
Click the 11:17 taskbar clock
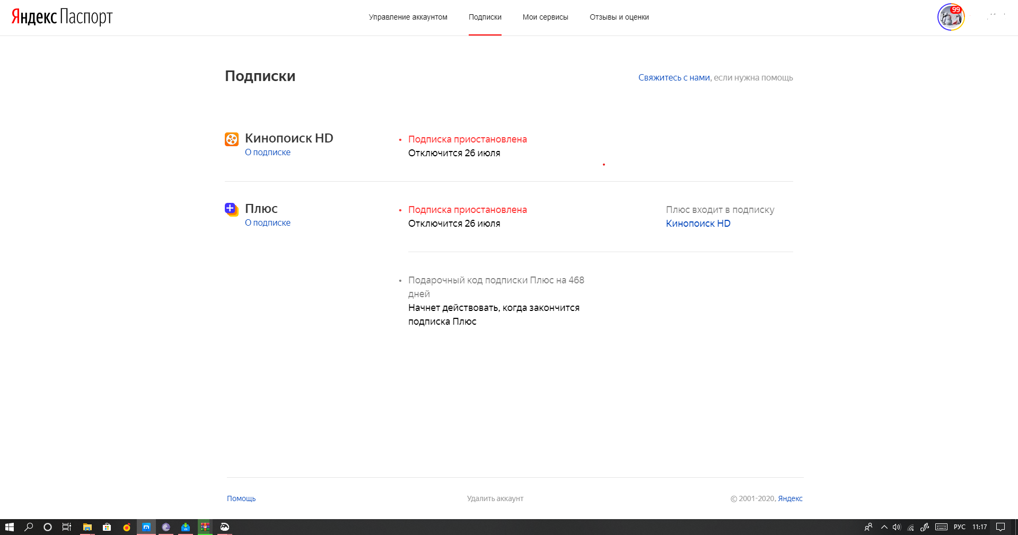pos(980,527)
